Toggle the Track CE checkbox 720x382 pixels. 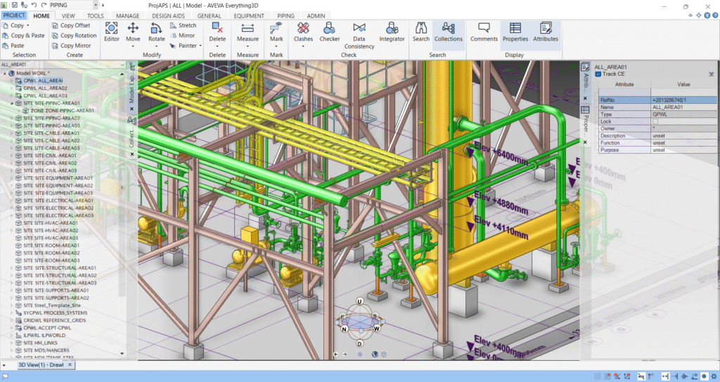(x=598, y=74)
